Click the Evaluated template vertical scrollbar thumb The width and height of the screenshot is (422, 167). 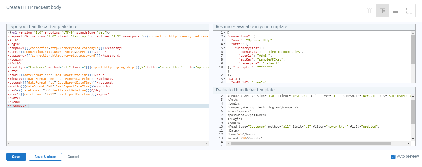coord(413,112)
